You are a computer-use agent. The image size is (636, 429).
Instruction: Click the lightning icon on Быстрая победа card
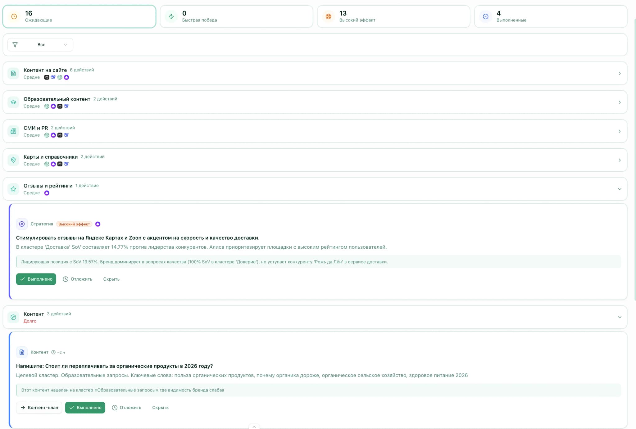click(171, 16)
